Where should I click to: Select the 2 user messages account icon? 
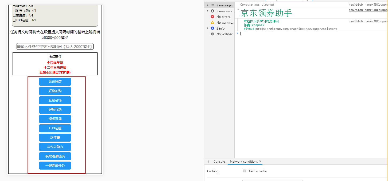tap(212, 11)
